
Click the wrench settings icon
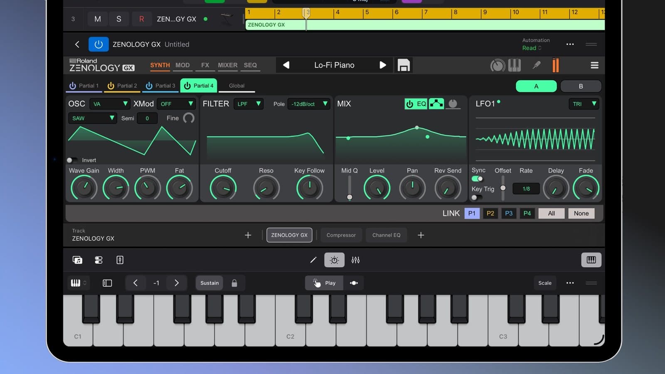click(537, 65)
